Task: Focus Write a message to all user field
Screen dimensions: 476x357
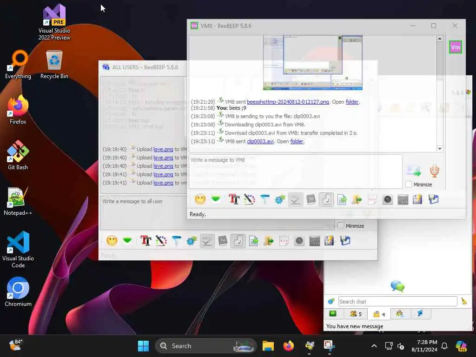Action: click(x=217, y=212)
